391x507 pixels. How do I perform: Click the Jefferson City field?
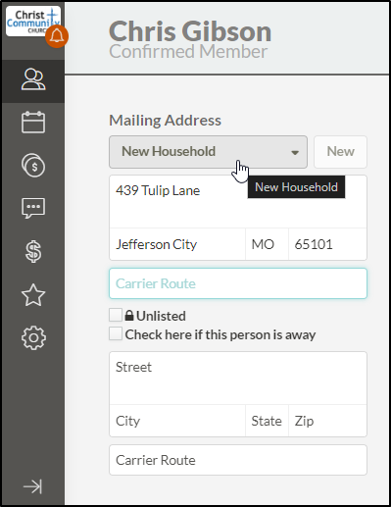(x=177, y=244)
